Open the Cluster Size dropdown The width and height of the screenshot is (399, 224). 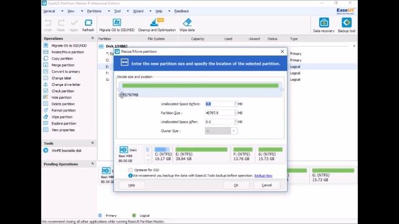tap(234, 131)
